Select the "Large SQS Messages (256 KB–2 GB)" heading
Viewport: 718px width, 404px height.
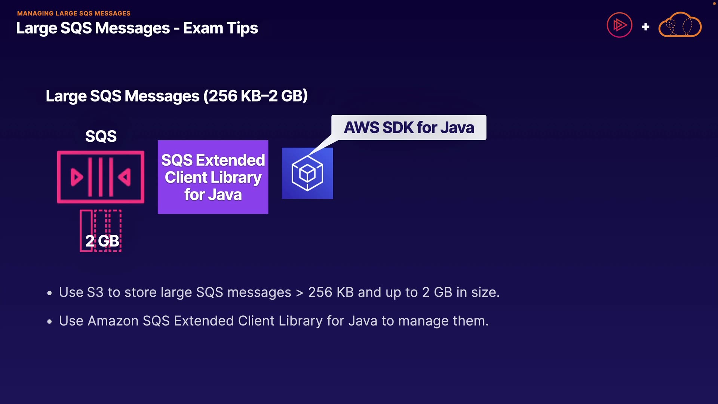pos(177,96)
